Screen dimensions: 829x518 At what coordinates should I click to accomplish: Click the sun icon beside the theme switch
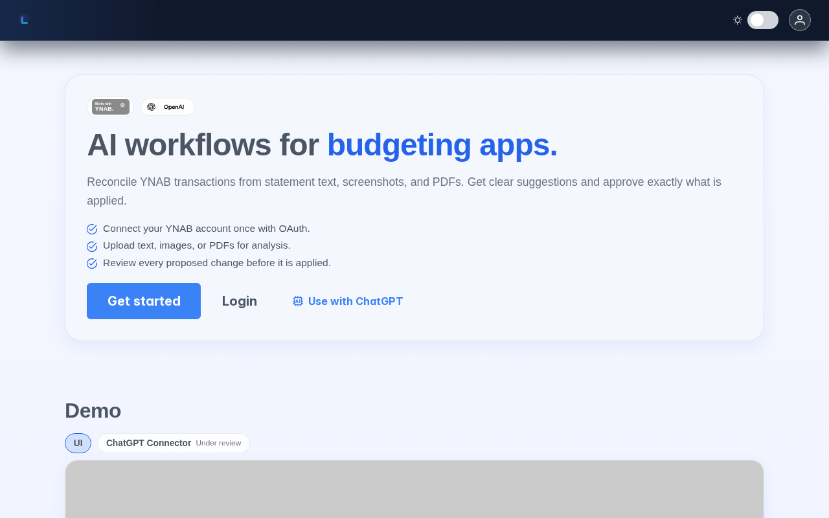738,20
